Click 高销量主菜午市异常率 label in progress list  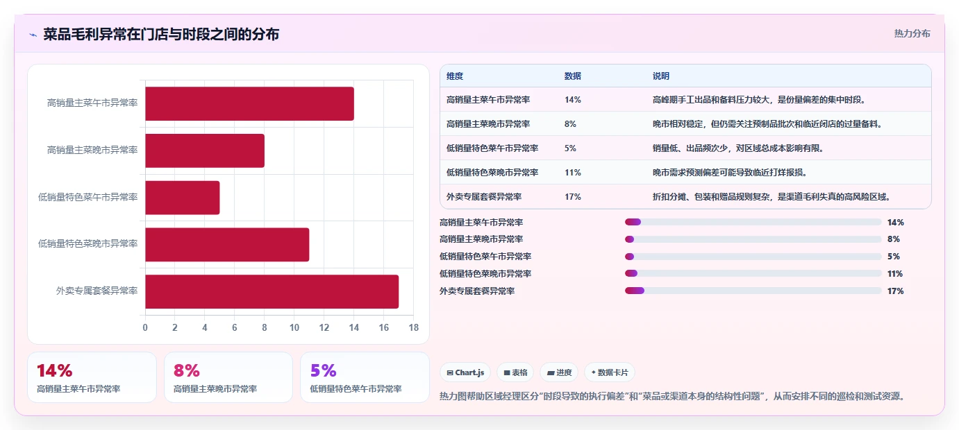tap(481, 222)
